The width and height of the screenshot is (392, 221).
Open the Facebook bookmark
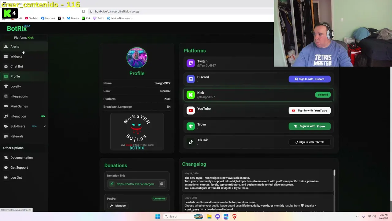coord(48,18)
